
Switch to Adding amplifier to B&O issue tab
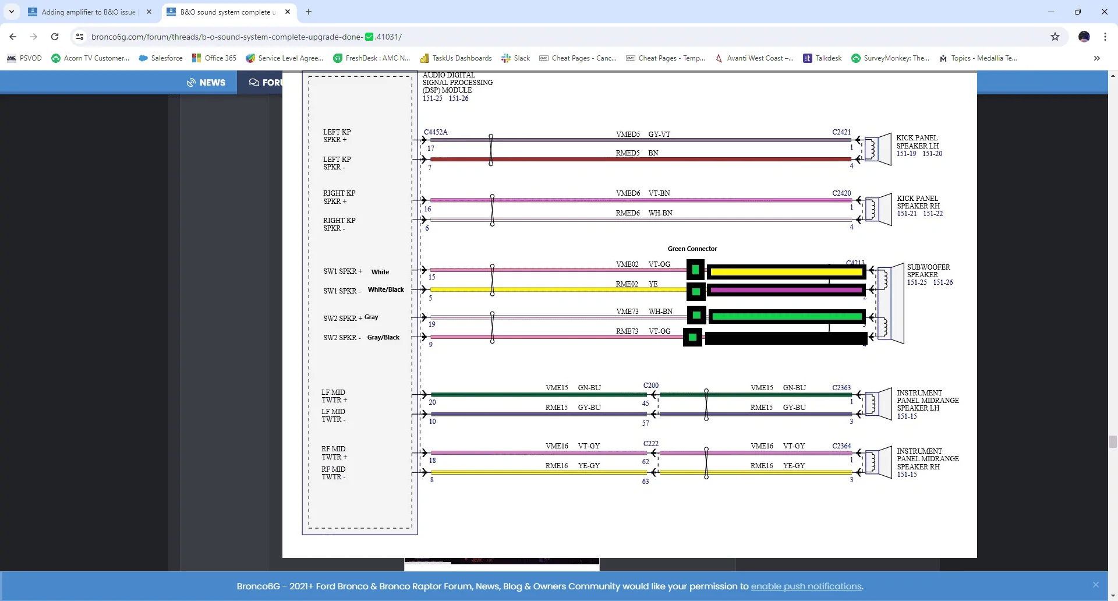(x=90, y=12)
